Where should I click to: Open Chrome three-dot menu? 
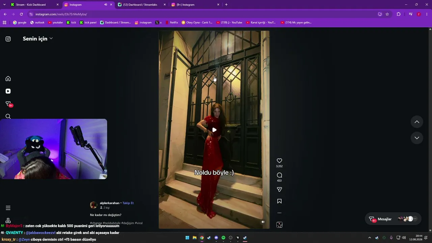coord(427,14)
